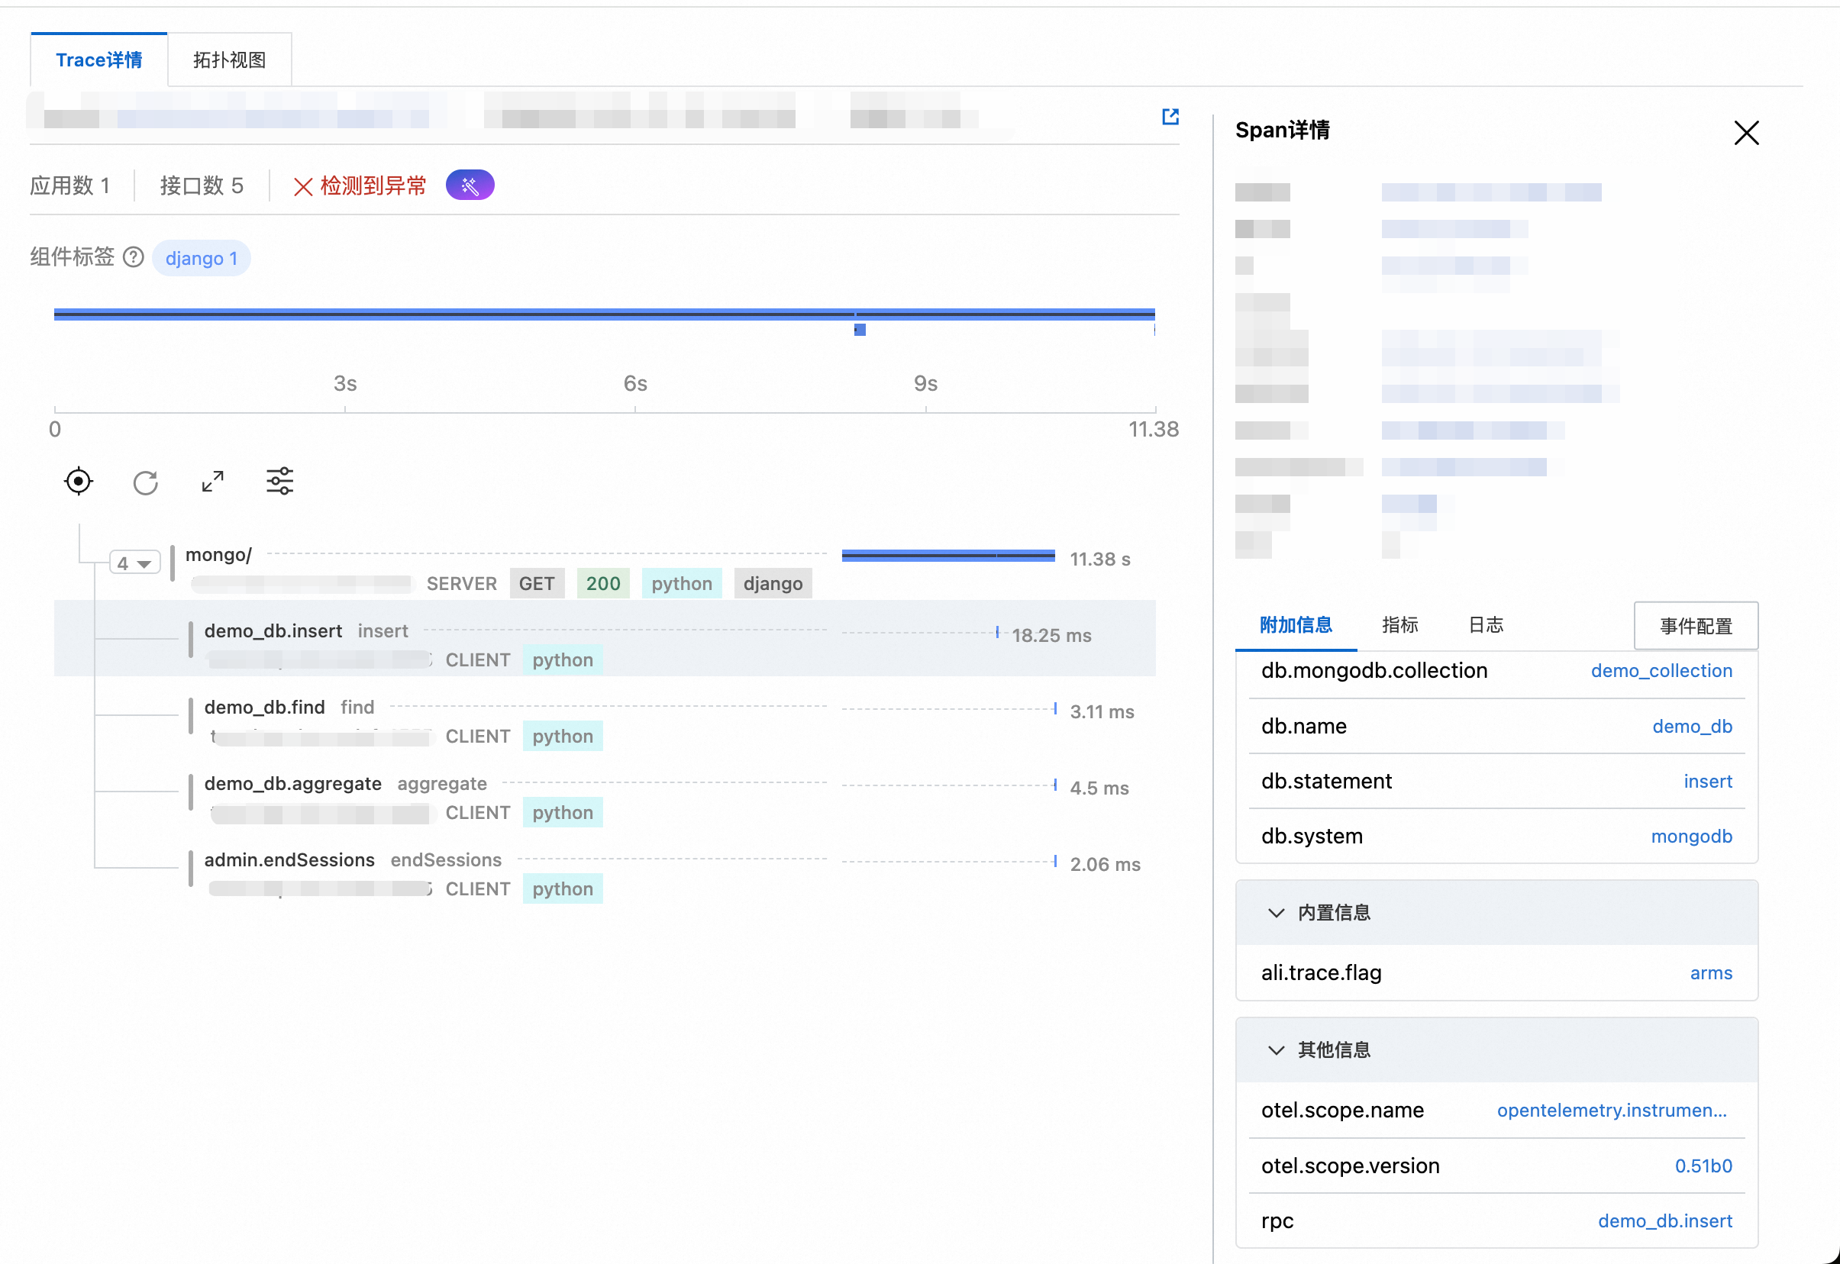Click the locate/target span icon
Screen dimensions: 1840x1264
[x=79, y=482]
